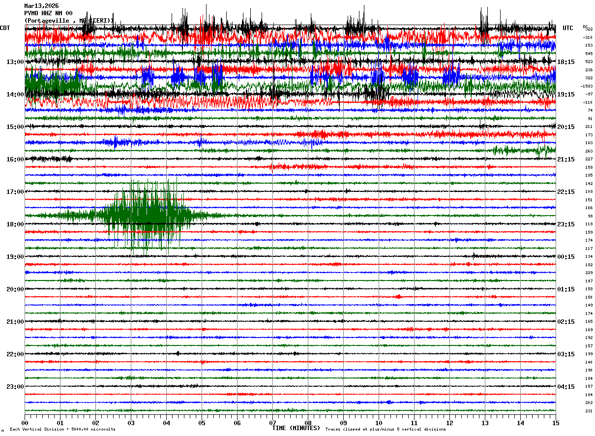Image resolution: width=595 pixels, height=436 pixels.
Task: Click the 00:15 UTC time label
Action: click(x=565, y=257)
